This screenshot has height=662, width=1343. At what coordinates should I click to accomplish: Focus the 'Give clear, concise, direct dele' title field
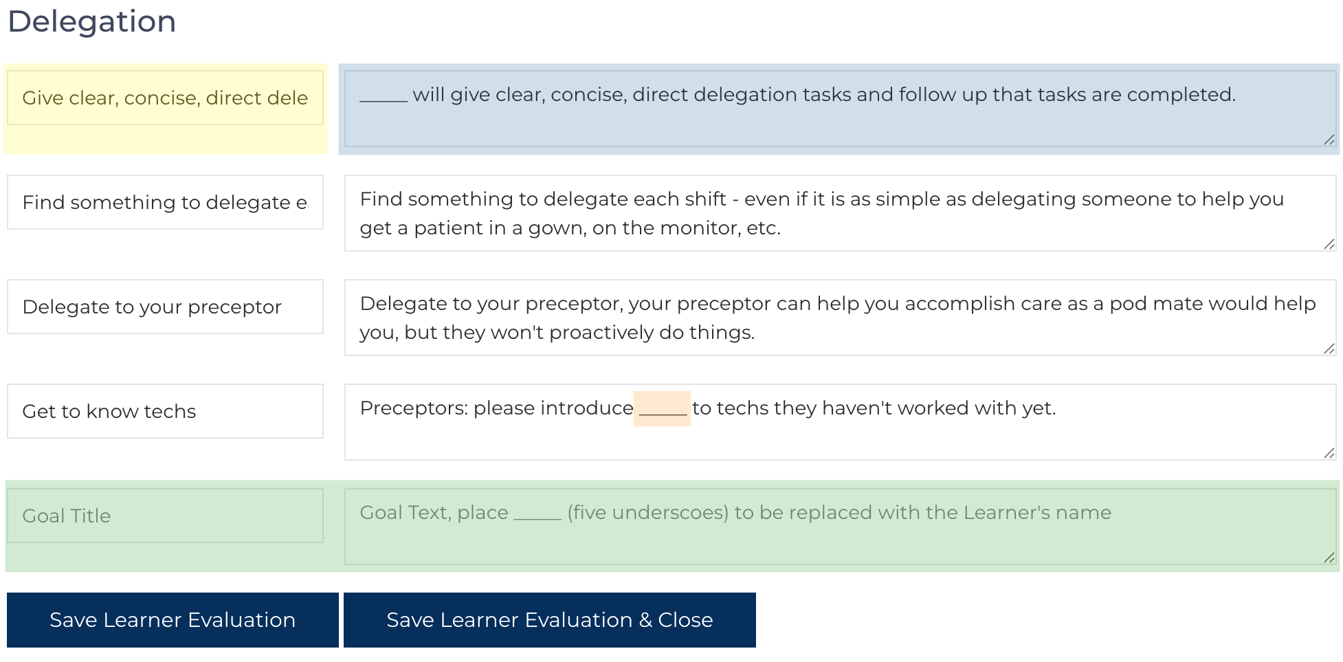coord(165,98)
